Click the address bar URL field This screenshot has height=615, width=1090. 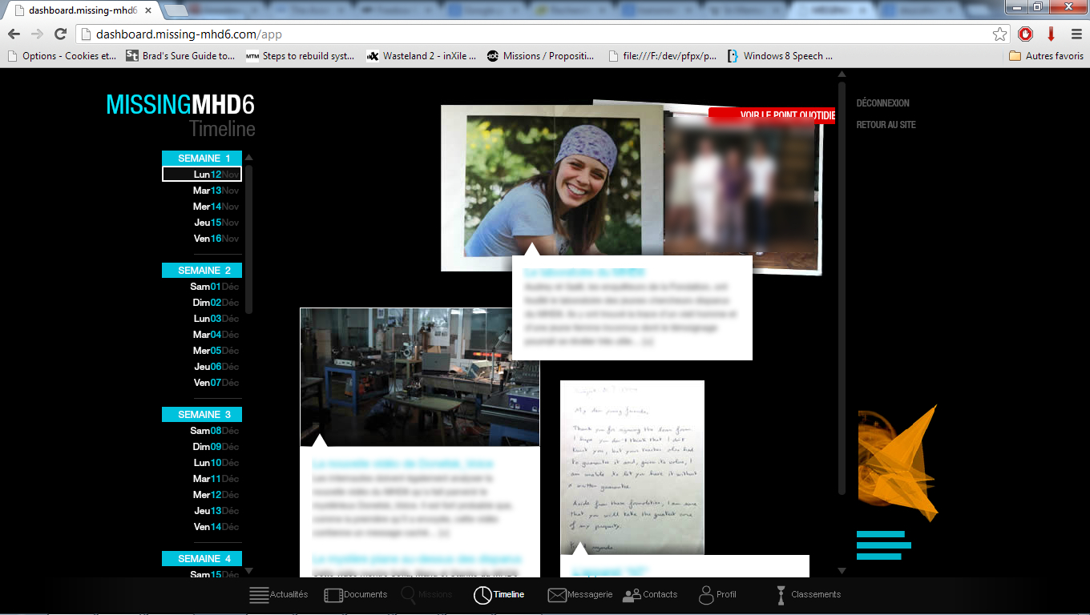point(533,34)
